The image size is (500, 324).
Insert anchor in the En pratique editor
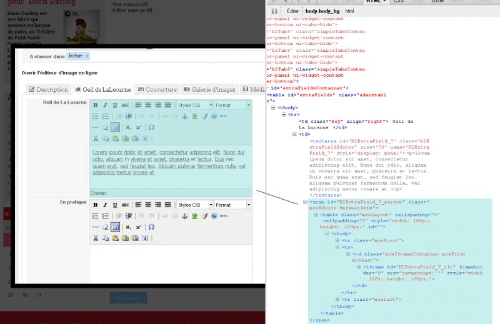(x=184, y=216)
